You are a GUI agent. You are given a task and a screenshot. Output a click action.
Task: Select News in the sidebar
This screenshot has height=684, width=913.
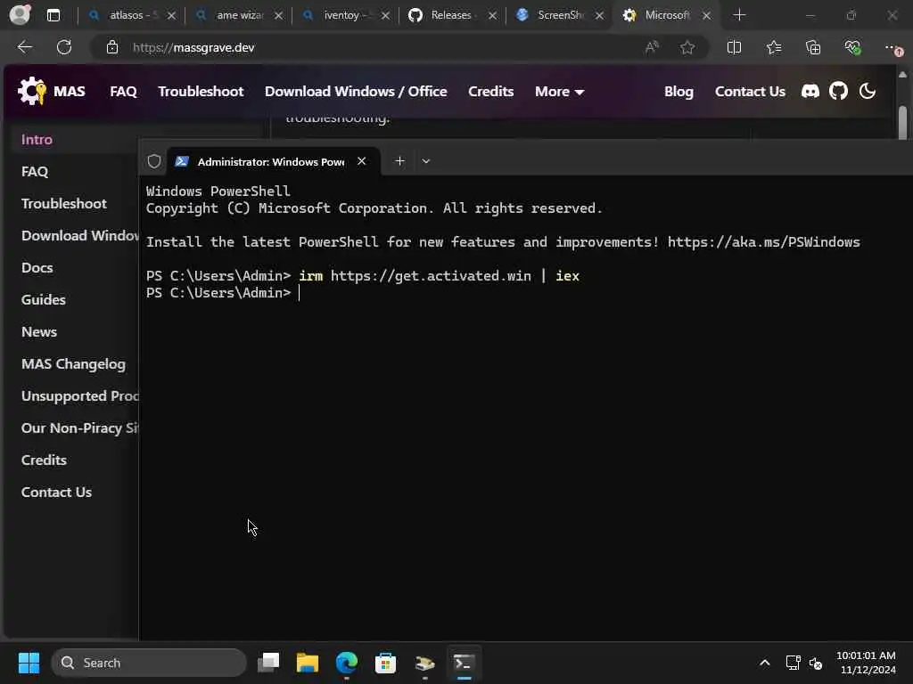coord(39,331)
